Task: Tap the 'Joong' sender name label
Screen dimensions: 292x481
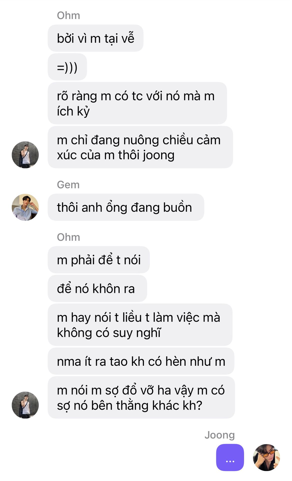Action: click(x=220, y=435)
